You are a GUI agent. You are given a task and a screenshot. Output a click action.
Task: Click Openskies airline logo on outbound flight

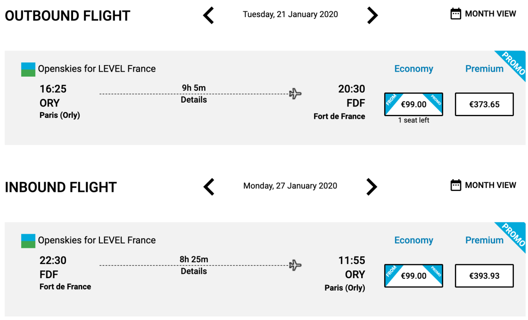(28, 70)
